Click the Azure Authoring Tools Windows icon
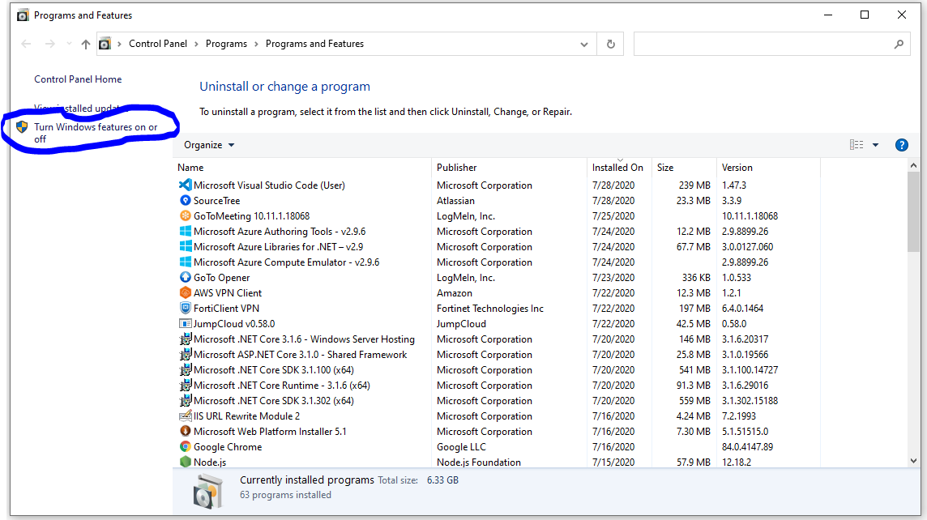Screen dimensions: 927x520 tap(185, 231)
